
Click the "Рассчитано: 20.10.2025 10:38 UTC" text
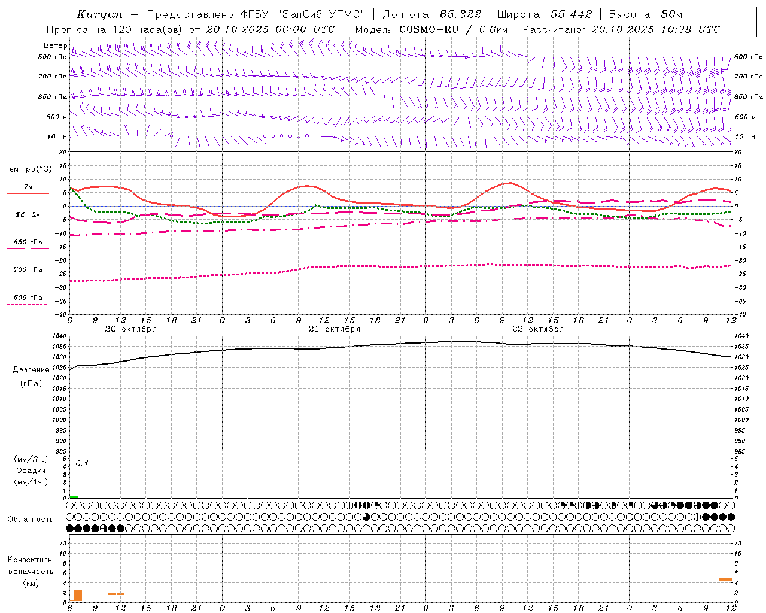click(621, 29)
